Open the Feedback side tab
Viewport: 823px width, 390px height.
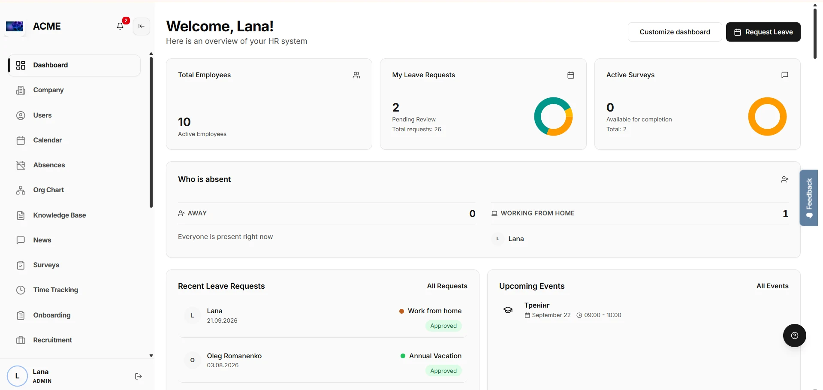pos(809,198)
